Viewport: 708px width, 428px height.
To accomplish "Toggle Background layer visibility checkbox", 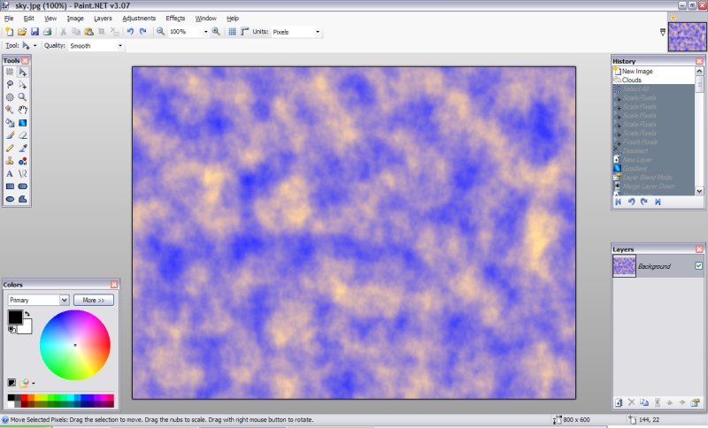I will pyautogui.click(x=698, y=266).
